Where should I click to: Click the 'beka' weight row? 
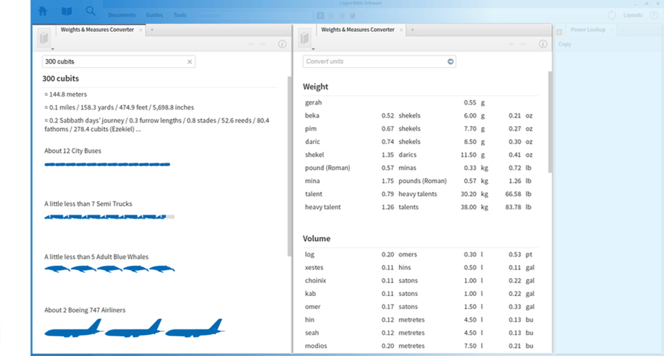coord(420,115)
